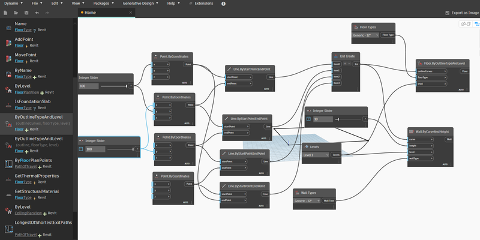
Task: Click the GetStructuralMaterial node icon
Action: point(8,195)
